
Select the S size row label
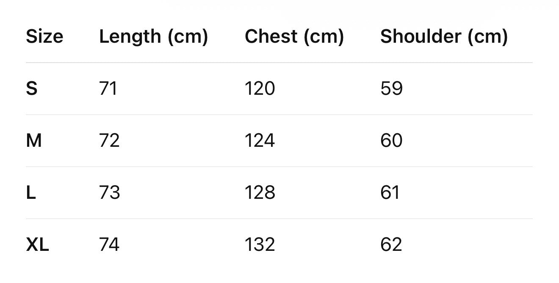pos(32,89)
